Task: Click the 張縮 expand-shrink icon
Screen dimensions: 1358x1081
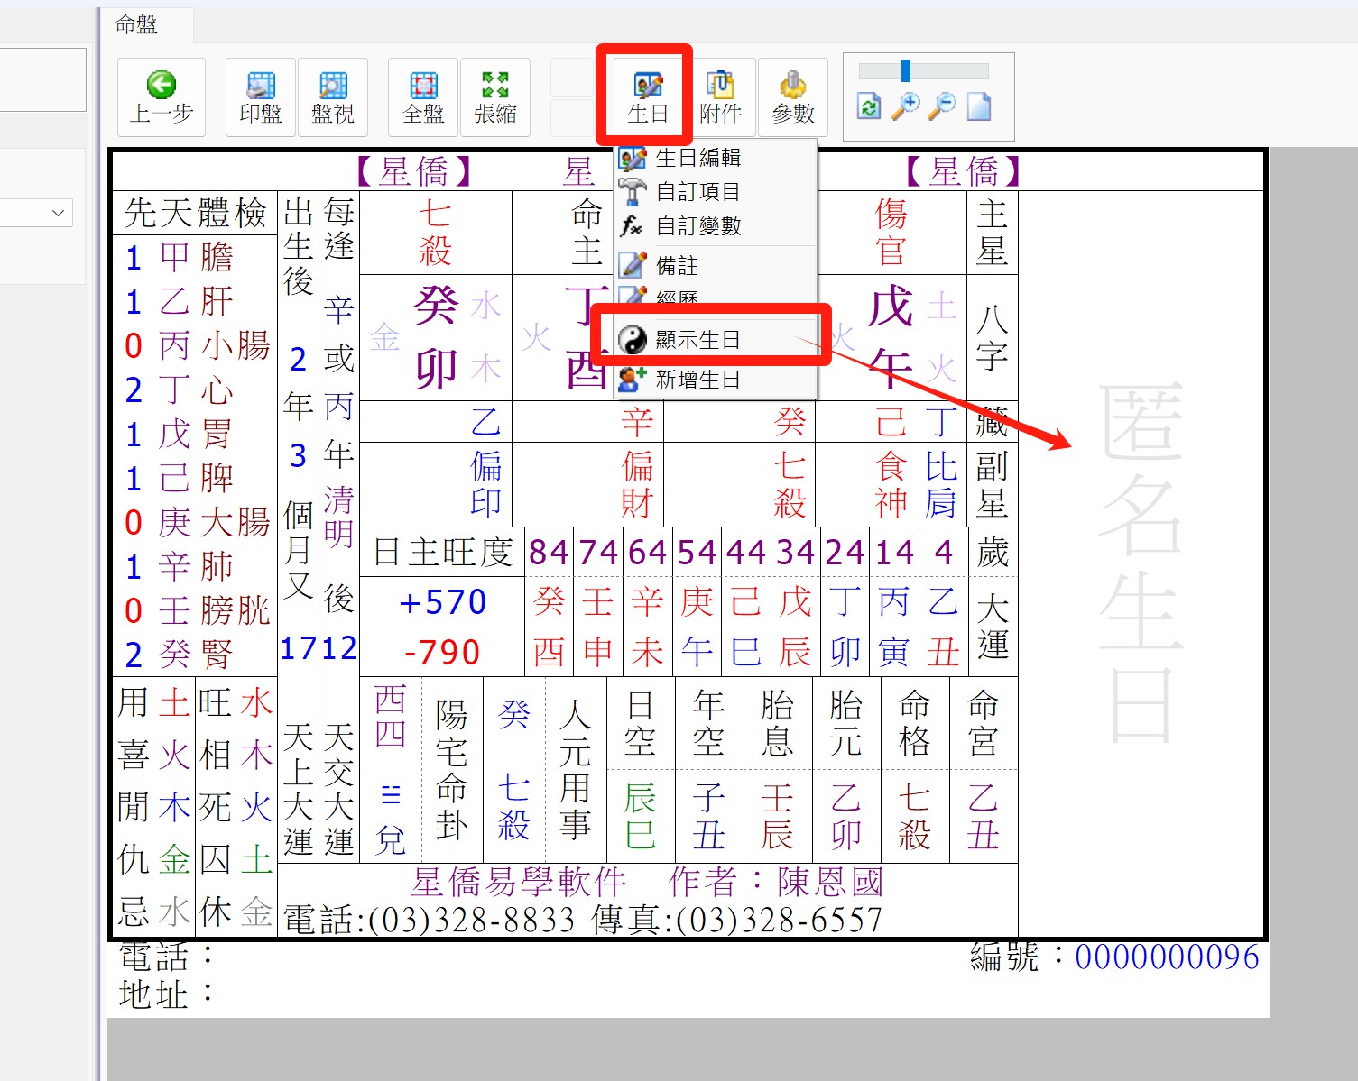Action: point(494,96)
